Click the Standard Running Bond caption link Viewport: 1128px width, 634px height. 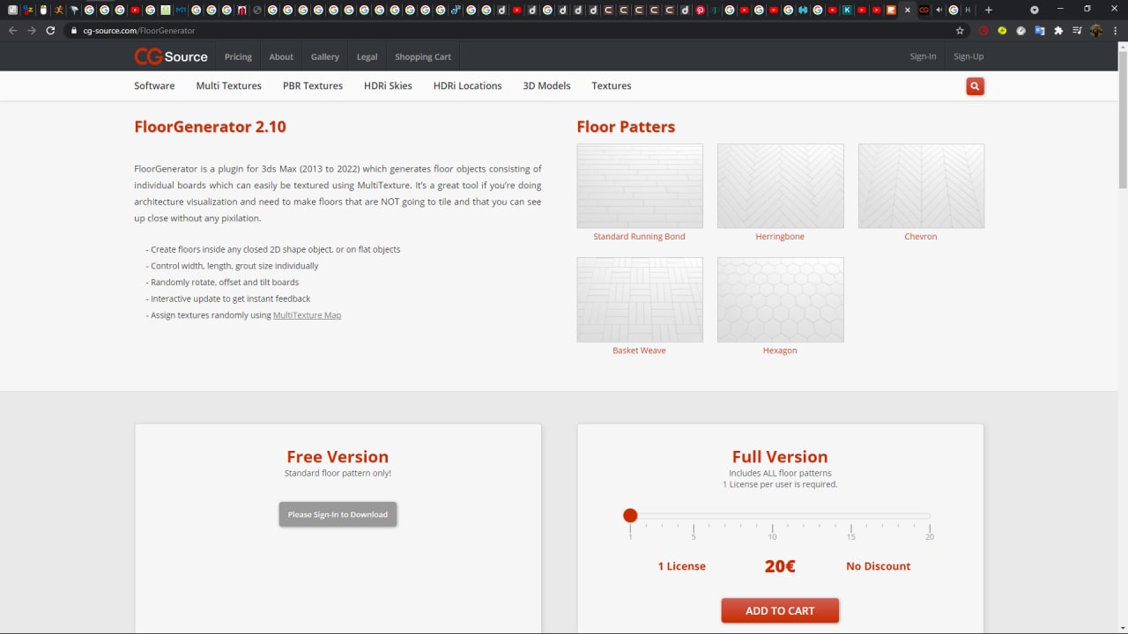click(x=640, y=237)
